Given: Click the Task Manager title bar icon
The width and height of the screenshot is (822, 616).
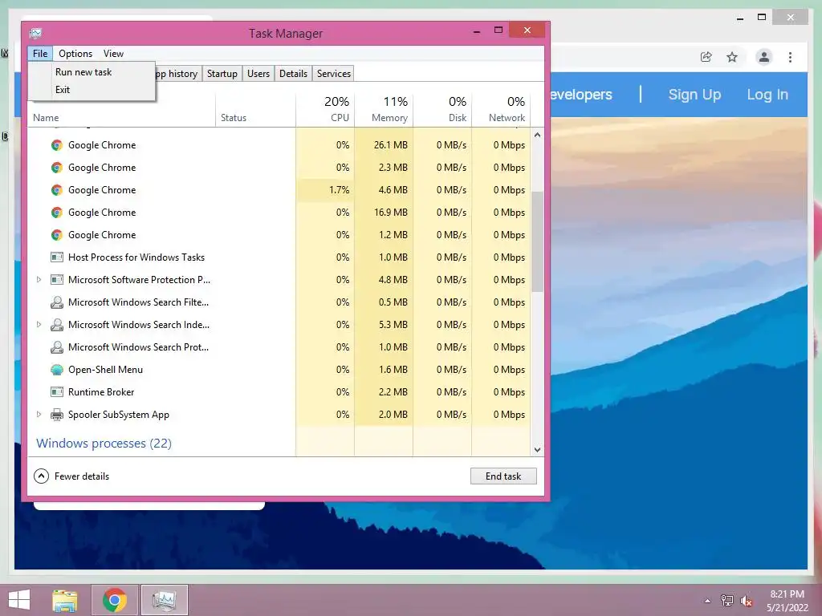Looking at the screenshot, I should pos(35,34).
